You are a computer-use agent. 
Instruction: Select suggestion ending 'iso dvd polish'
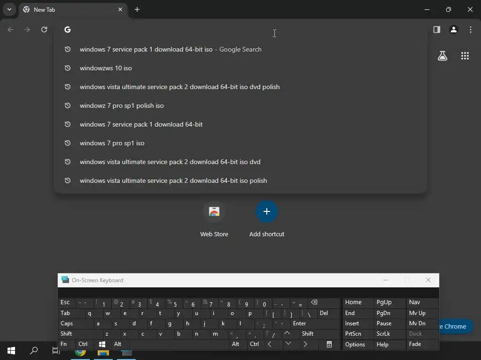pyautogui.click(x=240, y=87)
